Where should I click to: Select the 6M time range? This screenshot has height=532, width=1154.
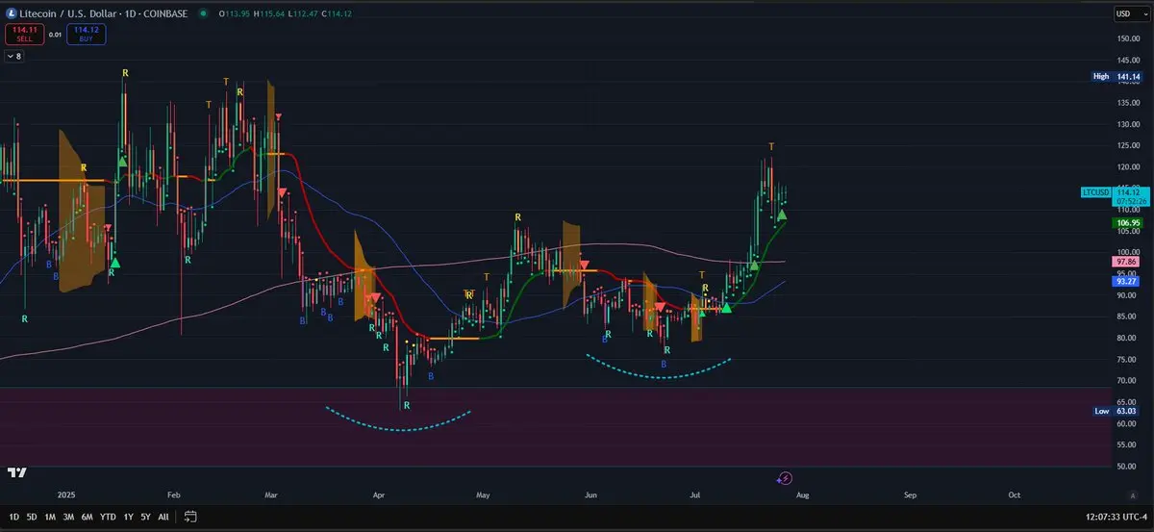click(87, 517)
